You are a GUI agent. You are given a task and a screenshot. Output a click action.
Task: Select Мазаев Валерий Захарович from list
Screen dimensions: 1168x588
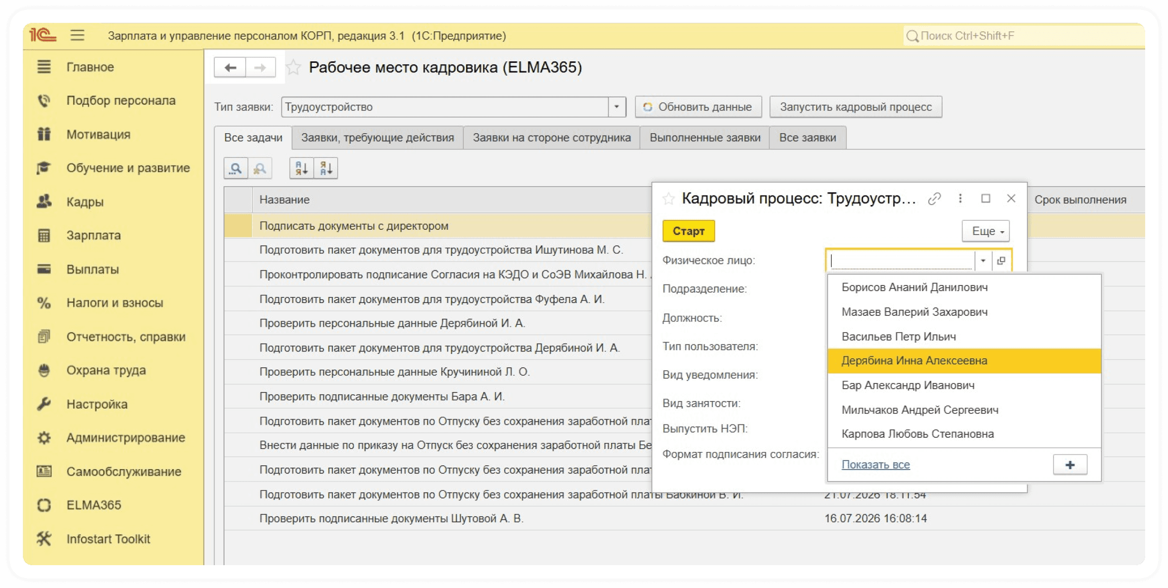coord(964,312)
